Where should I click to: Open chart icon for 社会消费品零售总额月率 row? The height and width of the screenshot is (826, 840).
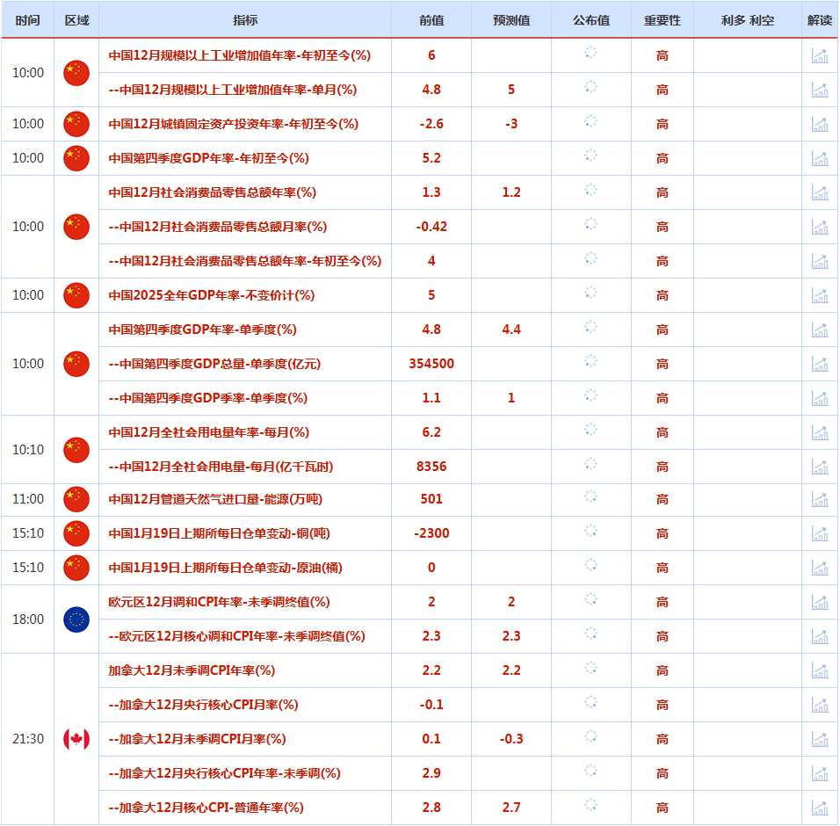(820, 227)
